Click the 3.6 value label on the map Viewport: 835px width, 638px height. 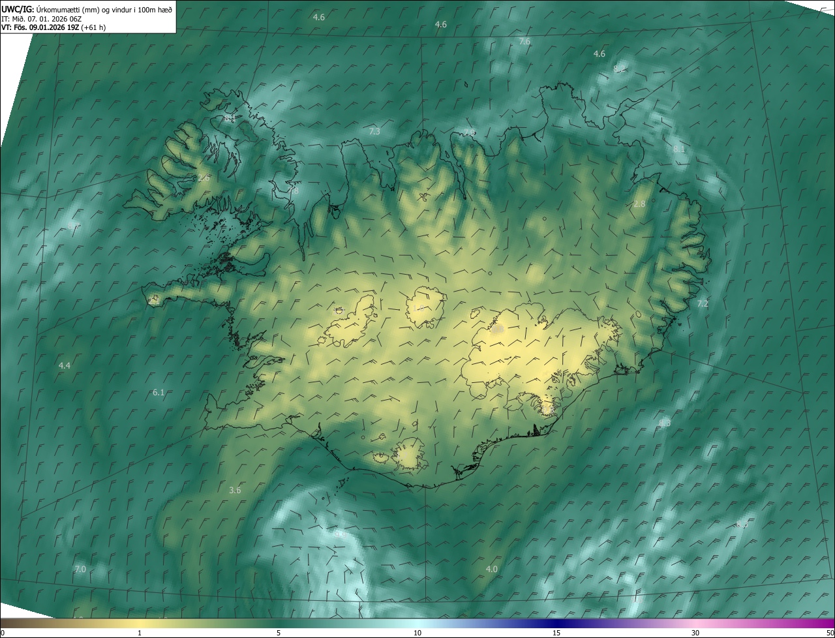[235, 490]
